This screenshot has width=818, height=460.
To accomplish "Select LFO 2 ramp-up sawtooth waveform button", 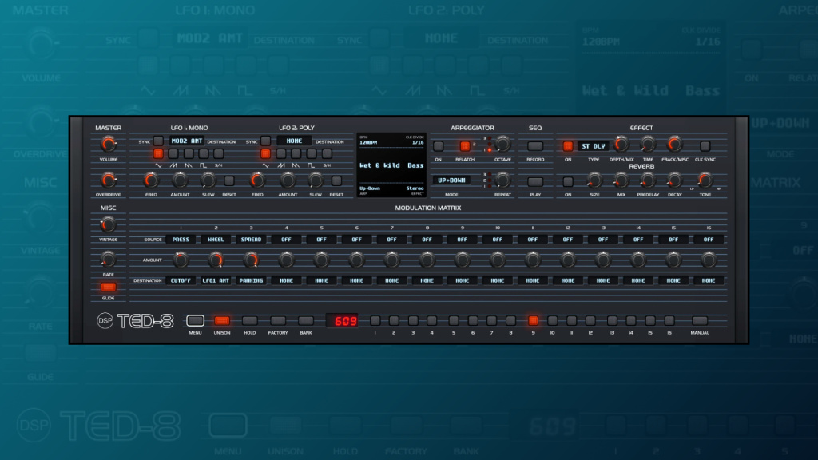I will (281, 153).
